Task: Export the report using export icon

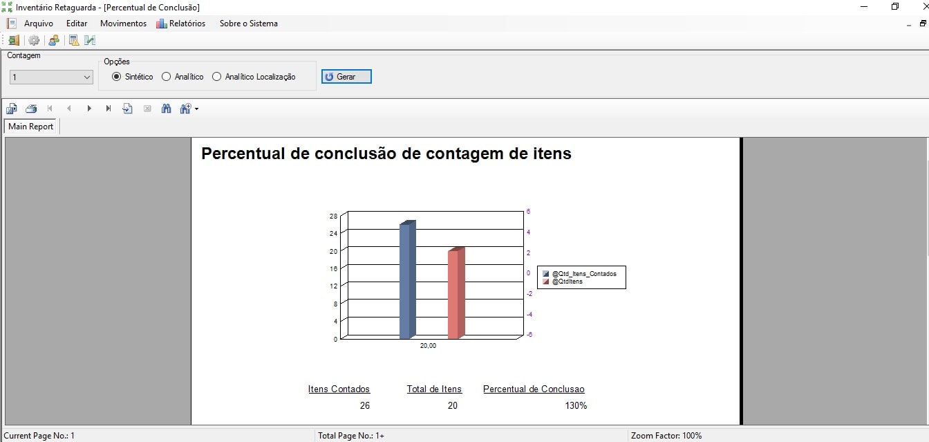Action: (12, 109)
